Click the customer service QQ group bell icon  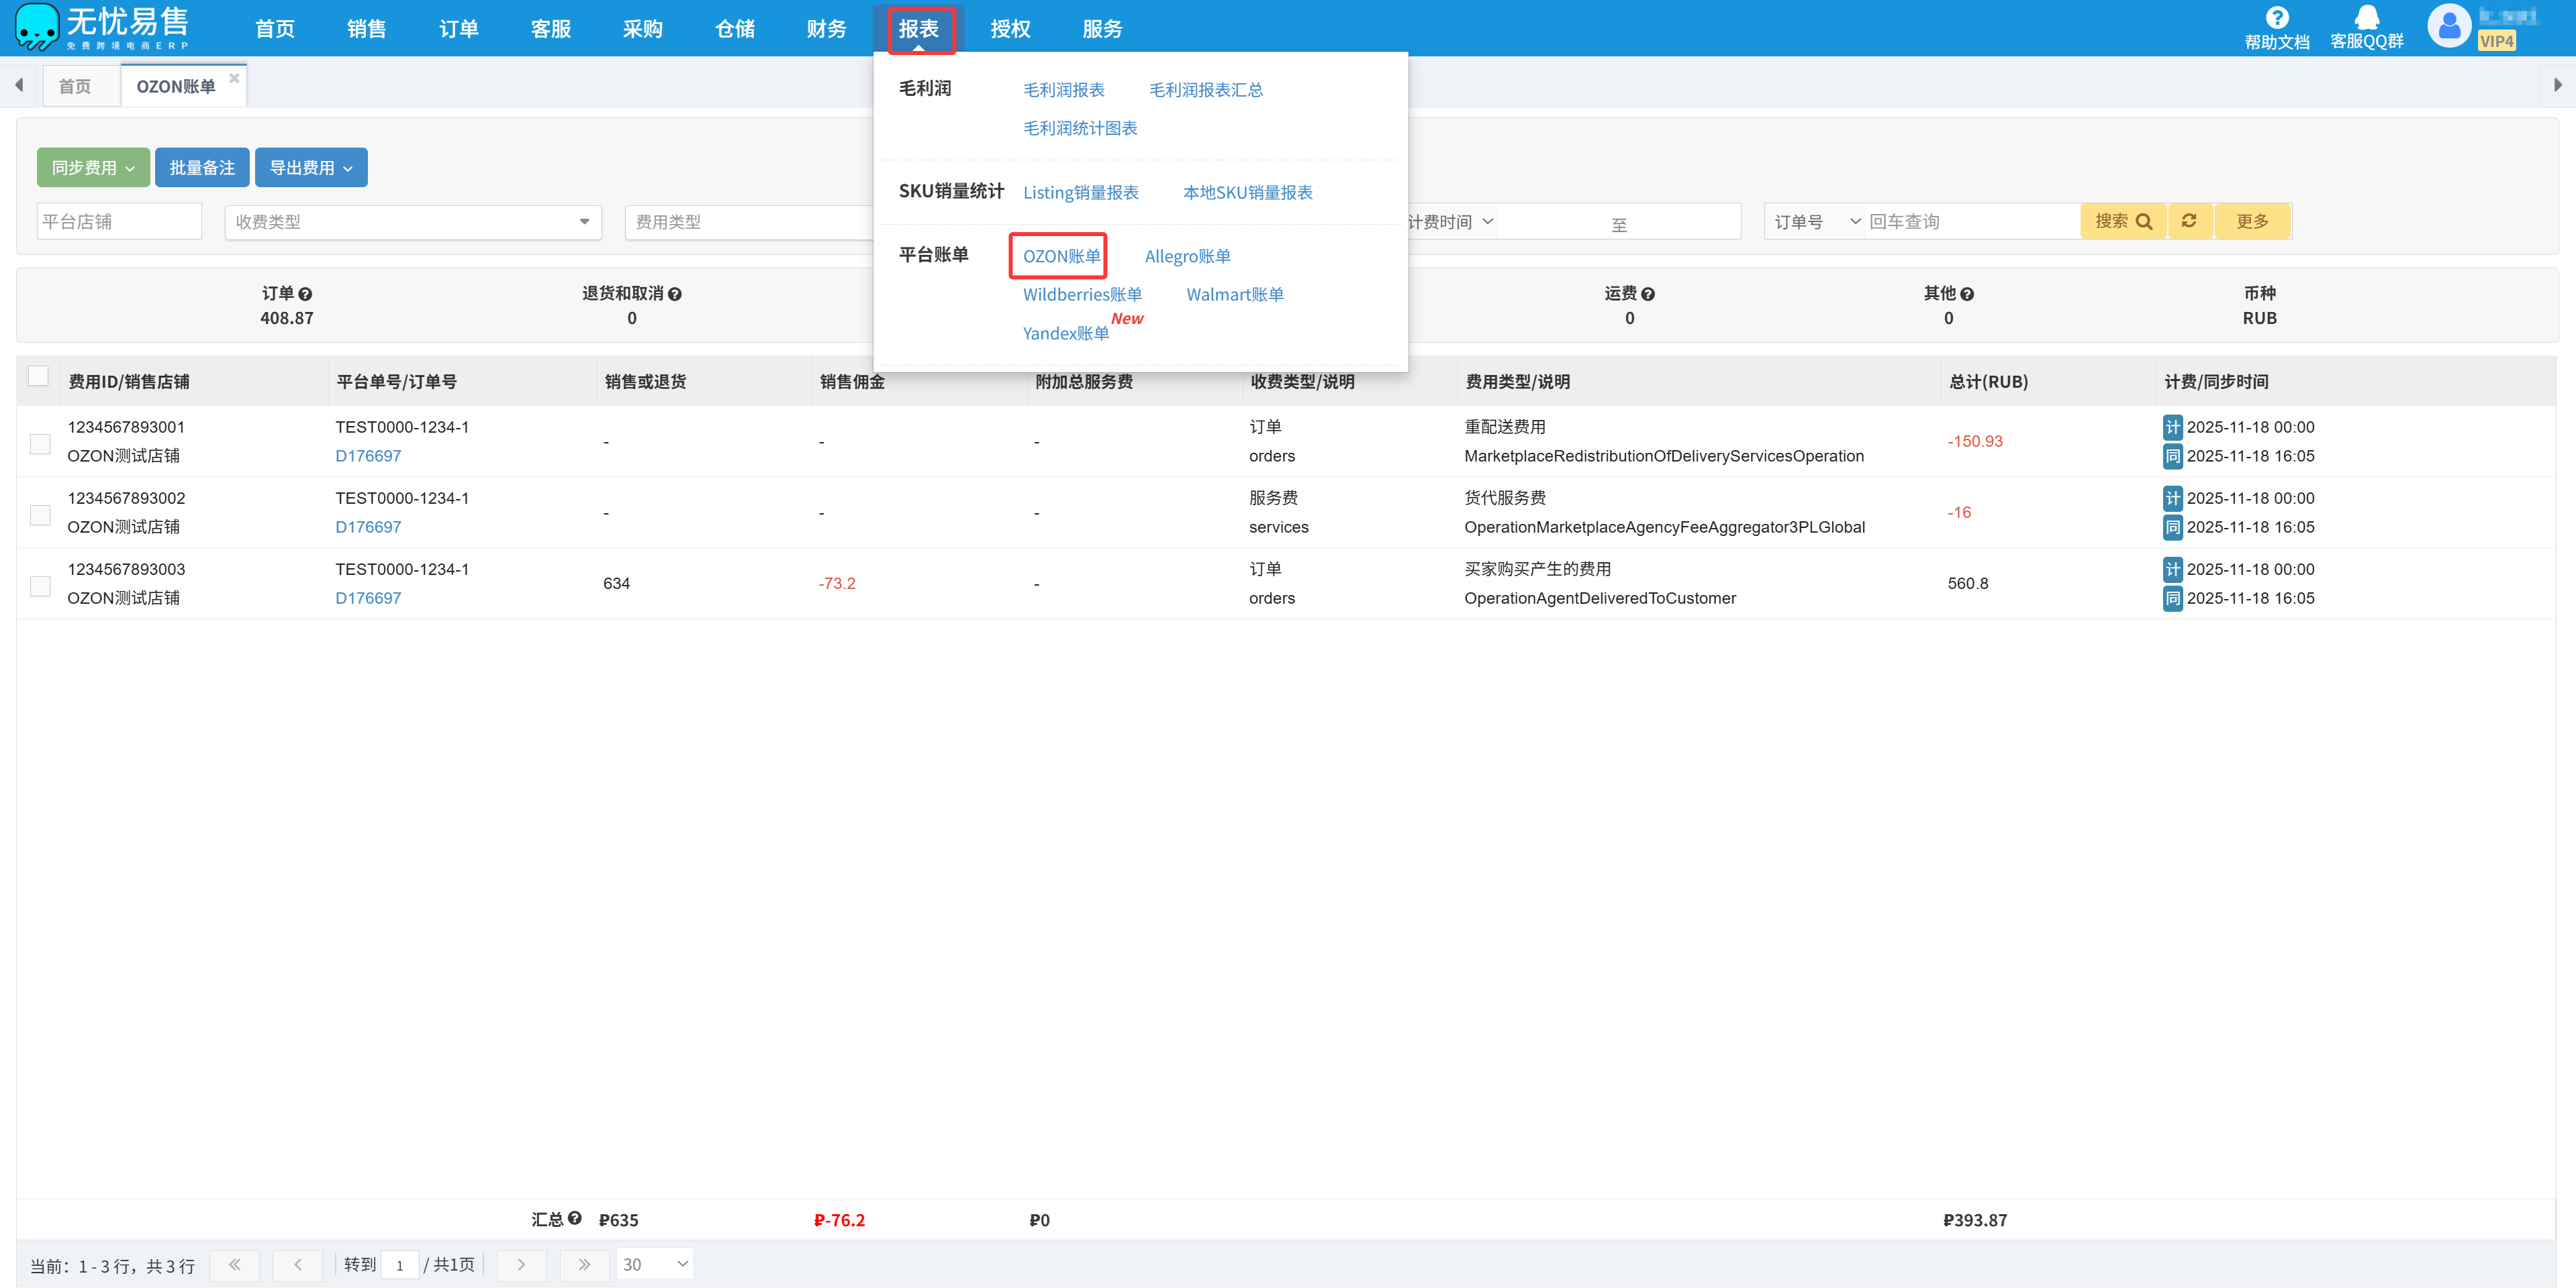coord(2366,18)
